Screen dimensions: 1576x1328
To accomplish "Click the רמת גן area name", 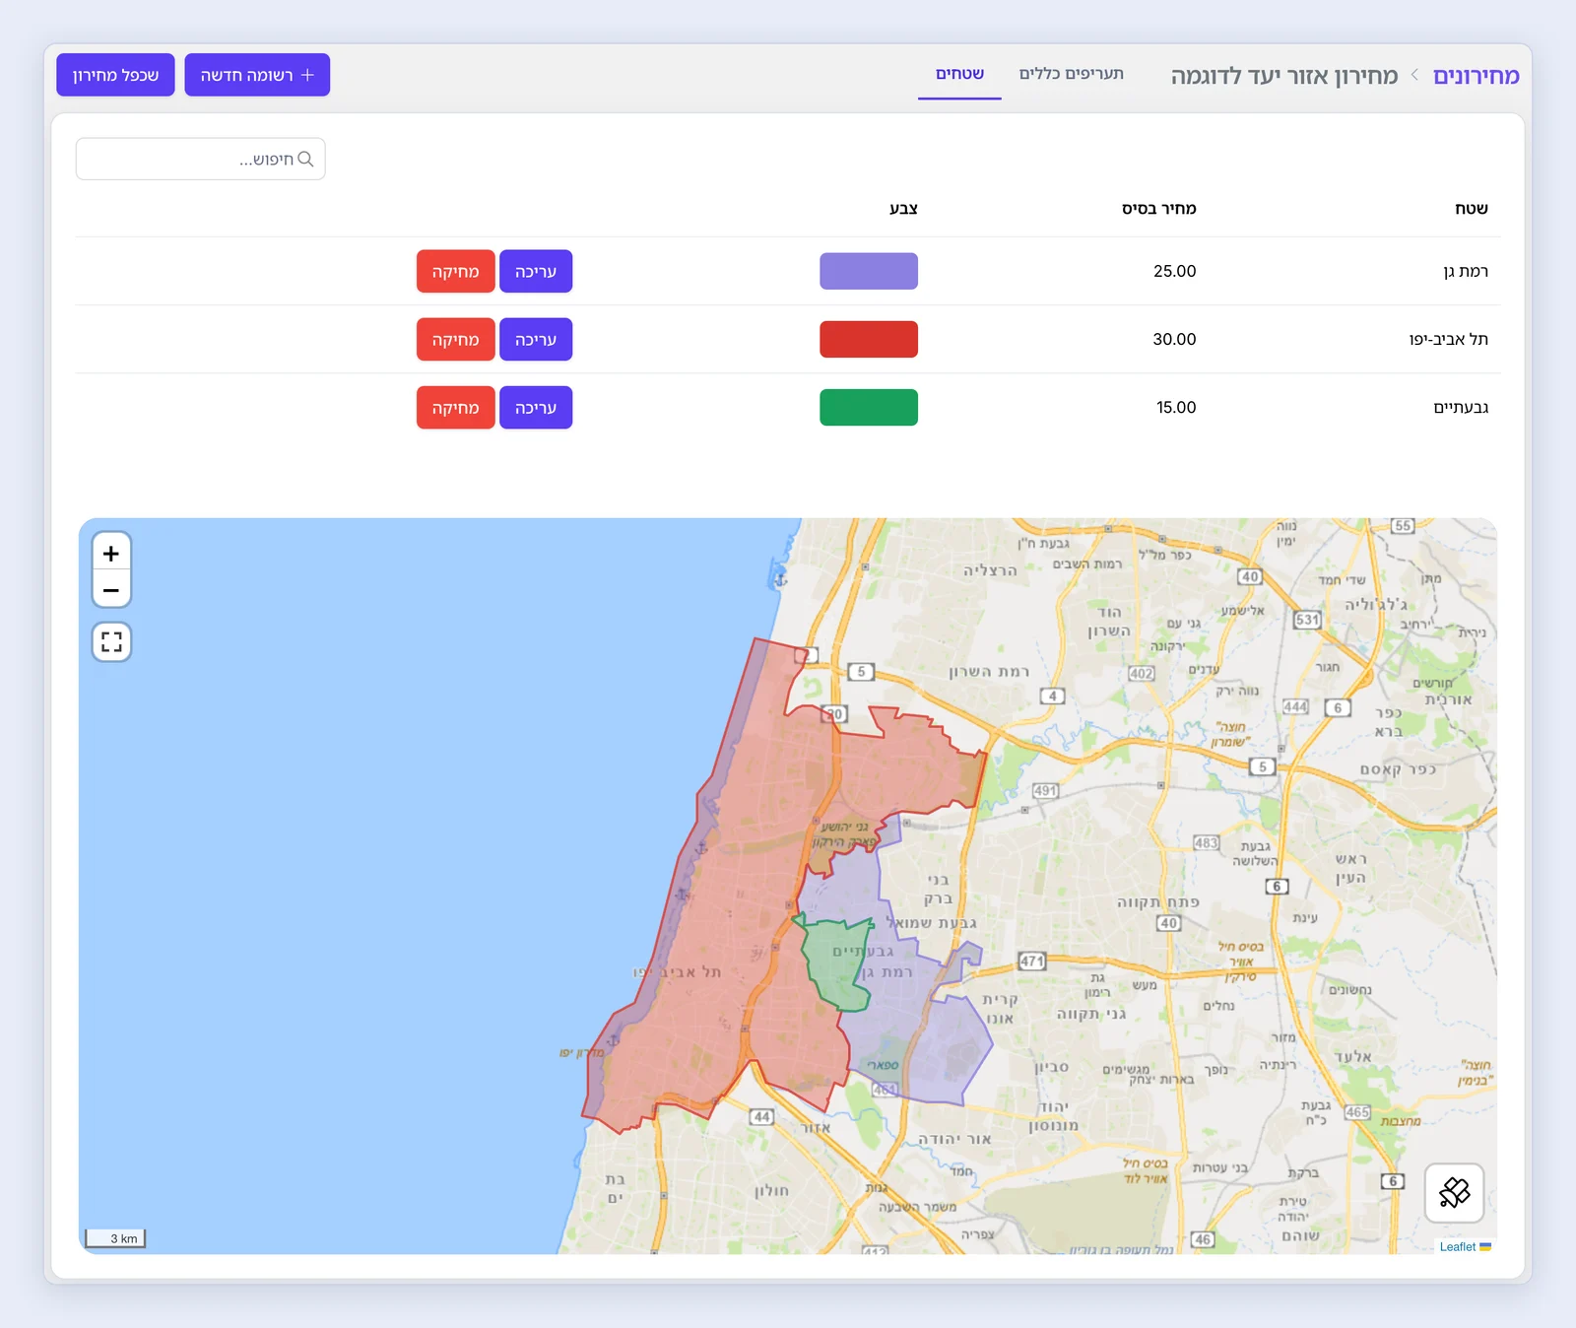I will click(x=1466, y=271).
